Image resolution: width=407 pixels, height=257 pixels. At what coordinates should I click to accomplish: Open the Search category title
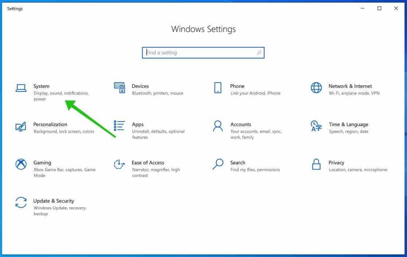coord(237,163)
